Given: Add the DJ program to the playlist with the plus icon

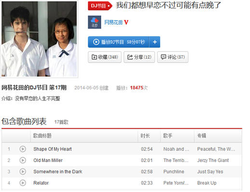Looking at the screenshot, I should pos(155,42).
